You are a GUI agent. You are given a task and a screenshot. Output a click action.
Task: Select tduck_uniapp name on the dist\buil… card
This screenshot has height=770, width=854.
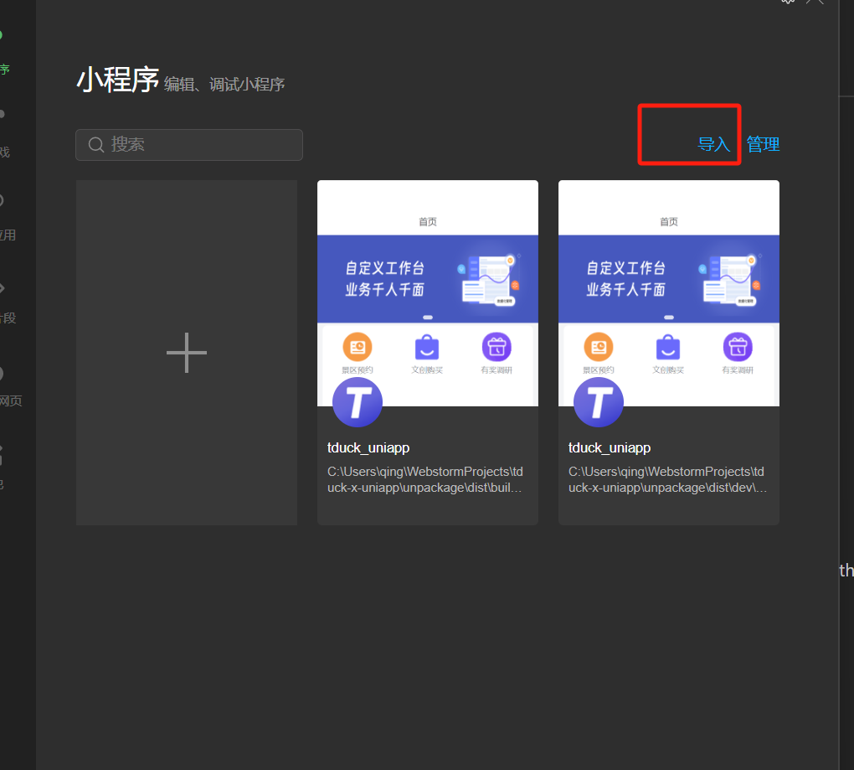coord(368,448)
